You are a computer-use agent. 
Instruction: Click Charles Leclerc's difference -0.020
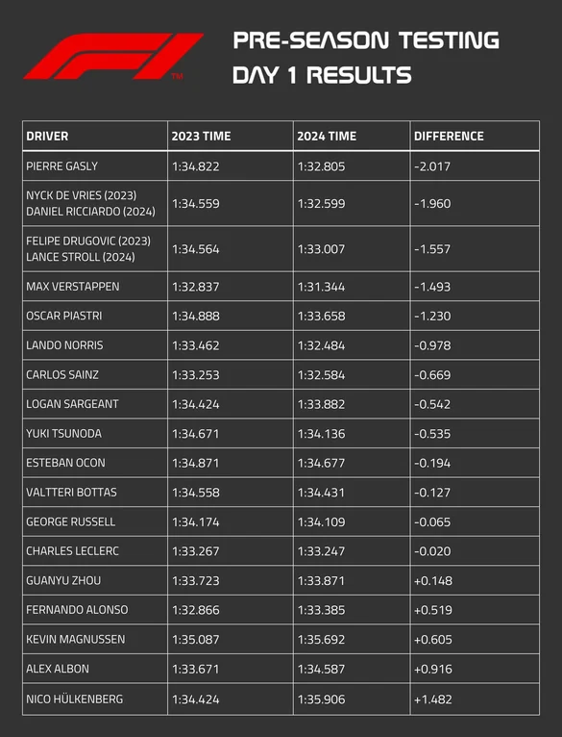pos(432,551)
